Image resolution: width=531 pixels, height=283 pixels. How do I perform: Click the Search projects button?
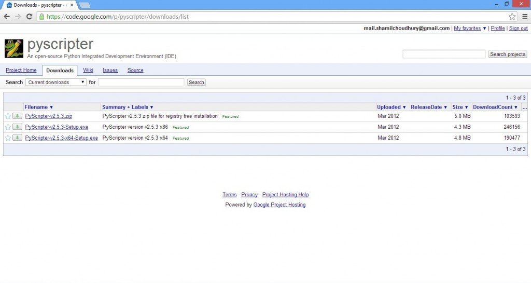click(x=508, y=54)
